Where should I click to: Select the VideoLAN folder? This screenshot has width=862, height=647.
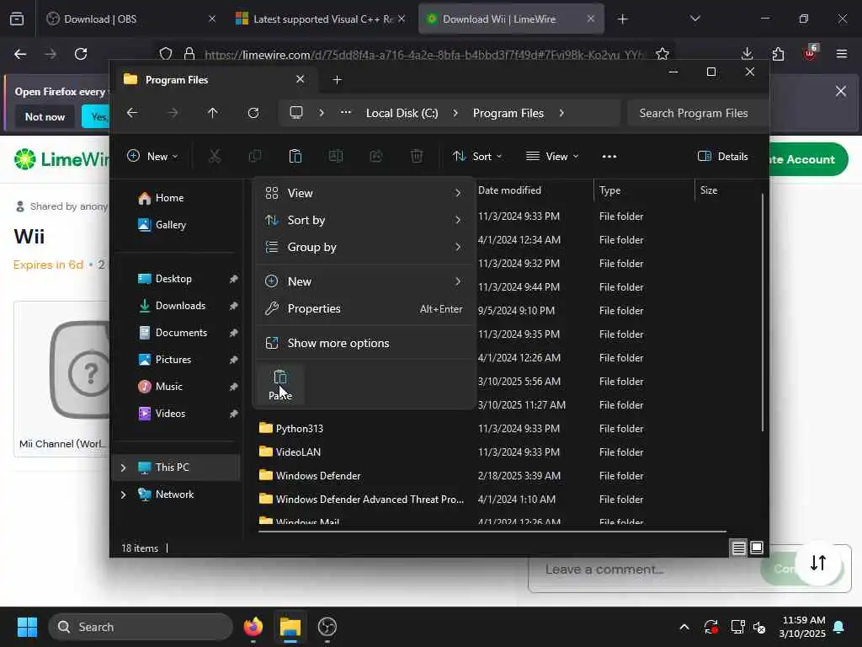point(298,452)
